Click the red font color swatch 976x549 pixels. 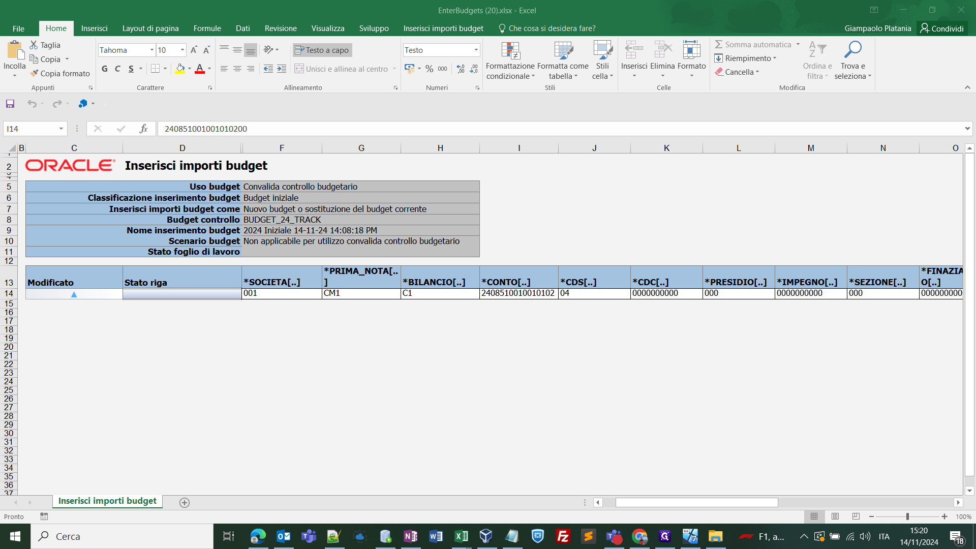200,69
